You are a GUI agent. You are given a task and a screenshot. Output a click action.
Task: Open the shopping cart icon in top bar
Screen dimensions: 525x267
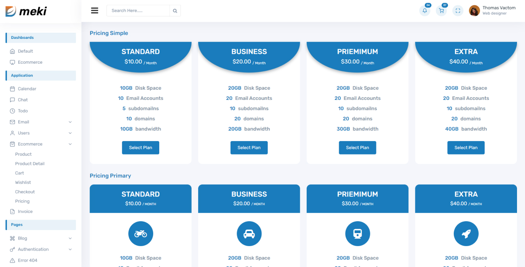(x=441, y=11)
